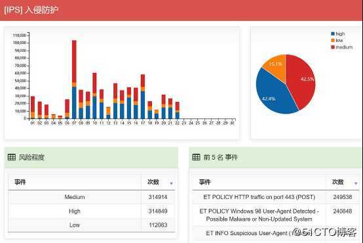Click the bar for day 10
Image resolution: width=363 pixels, height=243 pixels.
(x=94, y=96)
